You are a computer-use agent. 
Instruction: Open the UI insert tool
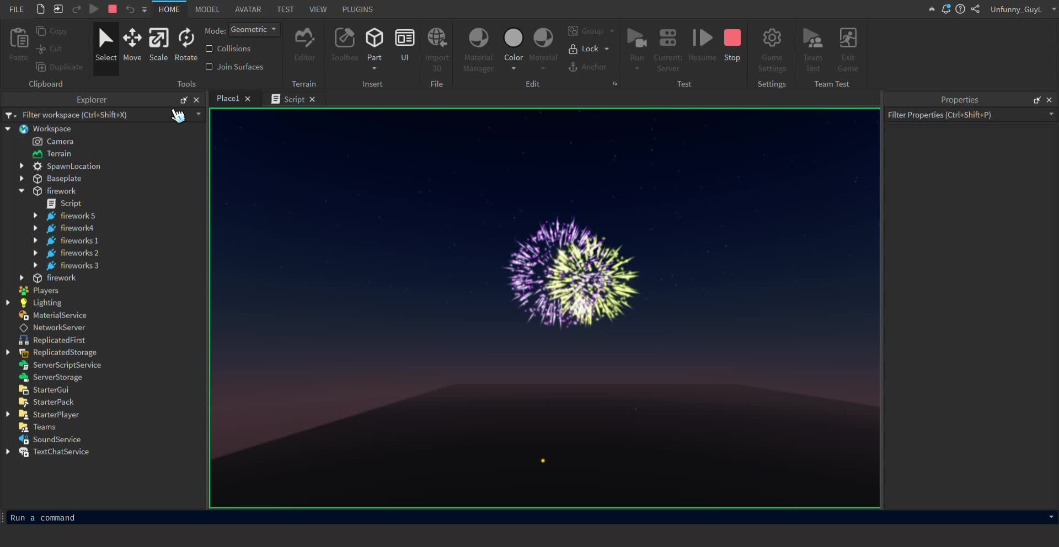(404, 45)
